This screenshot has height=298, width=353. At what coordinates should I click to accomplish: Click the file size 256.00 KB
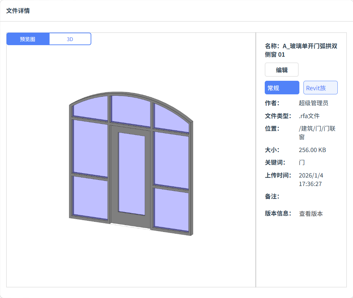click(312, 150)
